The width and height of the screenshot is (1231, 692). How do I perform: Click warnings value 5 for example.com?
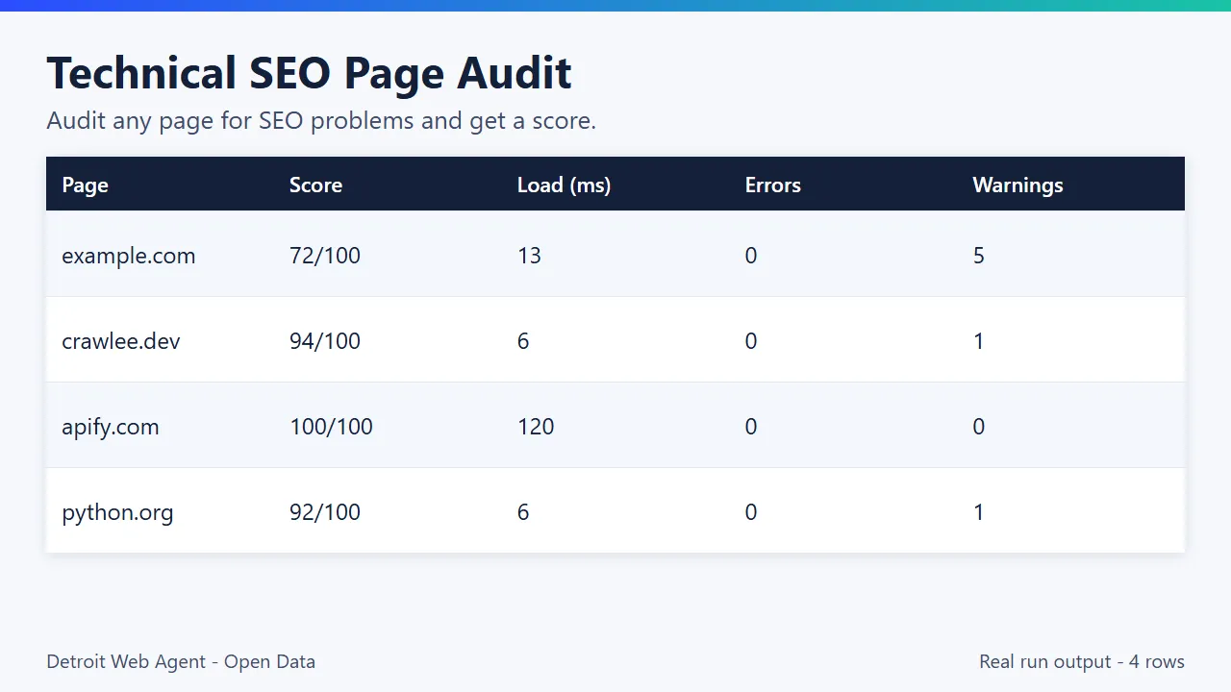point(979,256)
